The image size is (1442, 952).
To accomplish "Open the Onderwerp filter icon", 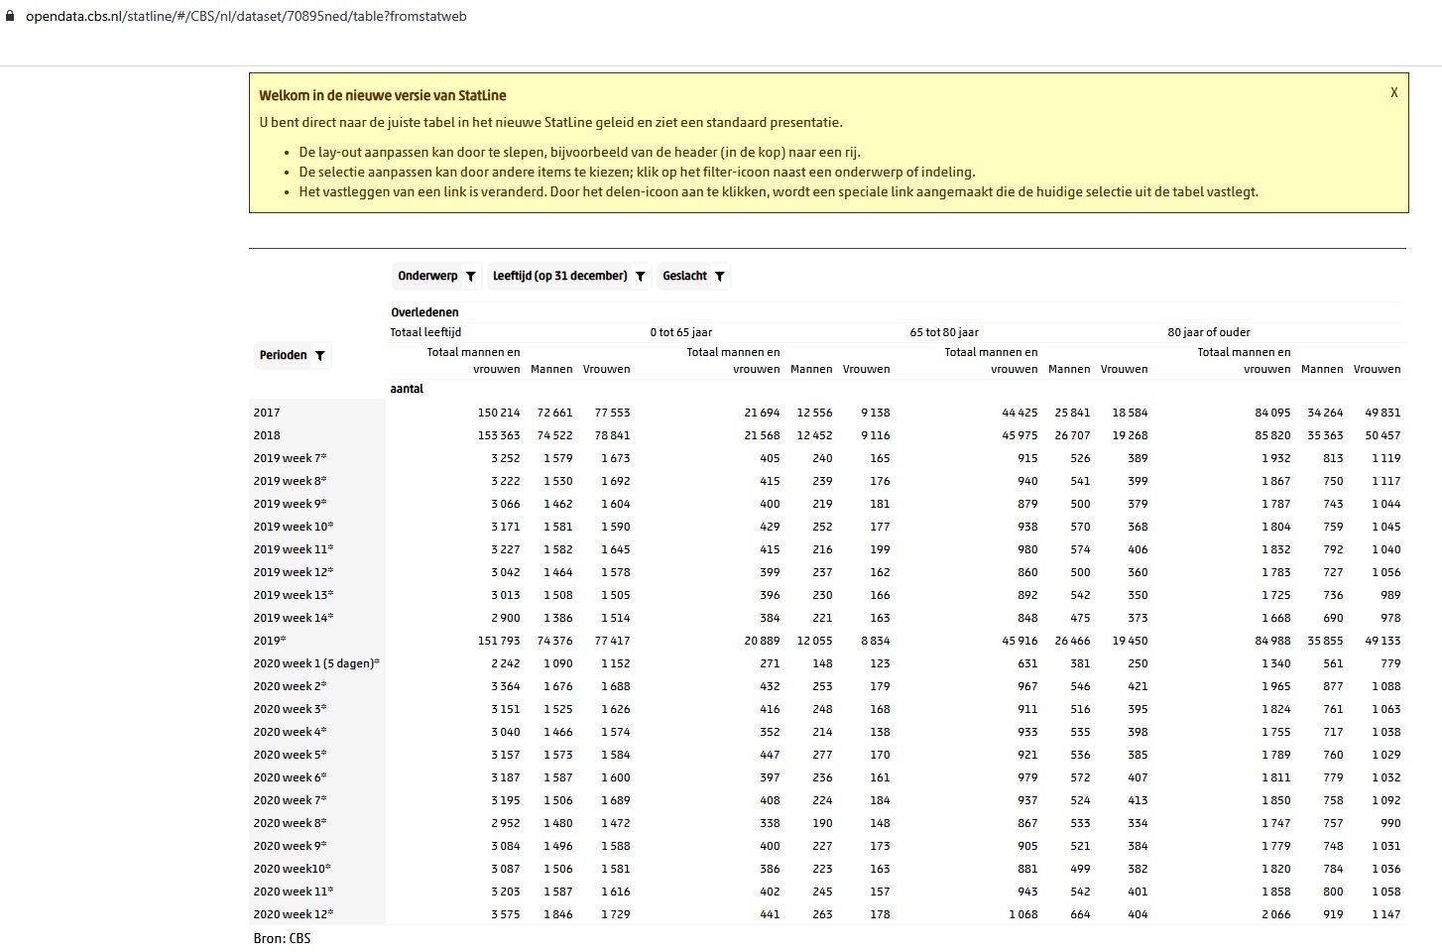I will pyautogui.click(x=470, y=277).
